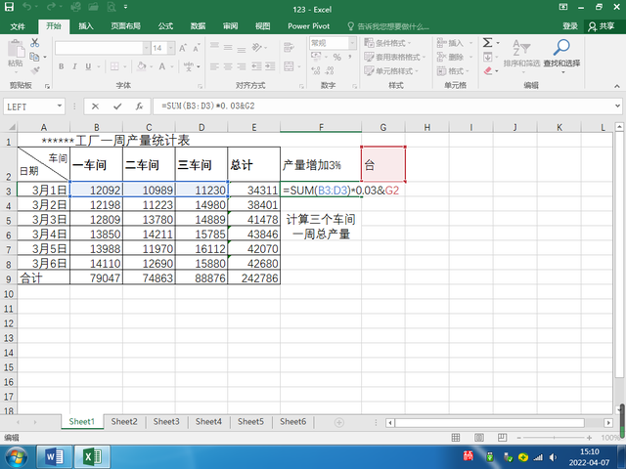Screen dimensions: 626x469
Task: Click the Copy icon in clipboard group
Action: click(x=34, y=57)
